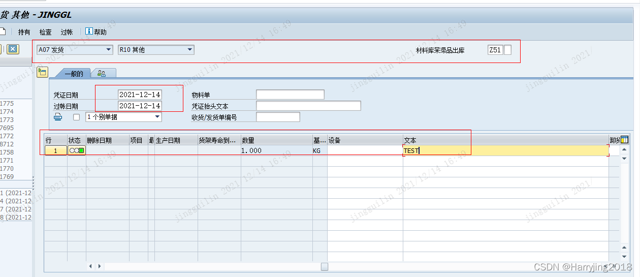Click 持有 in the toolbar
Viewport: 640px width, 277px height.
click(24, 32)
